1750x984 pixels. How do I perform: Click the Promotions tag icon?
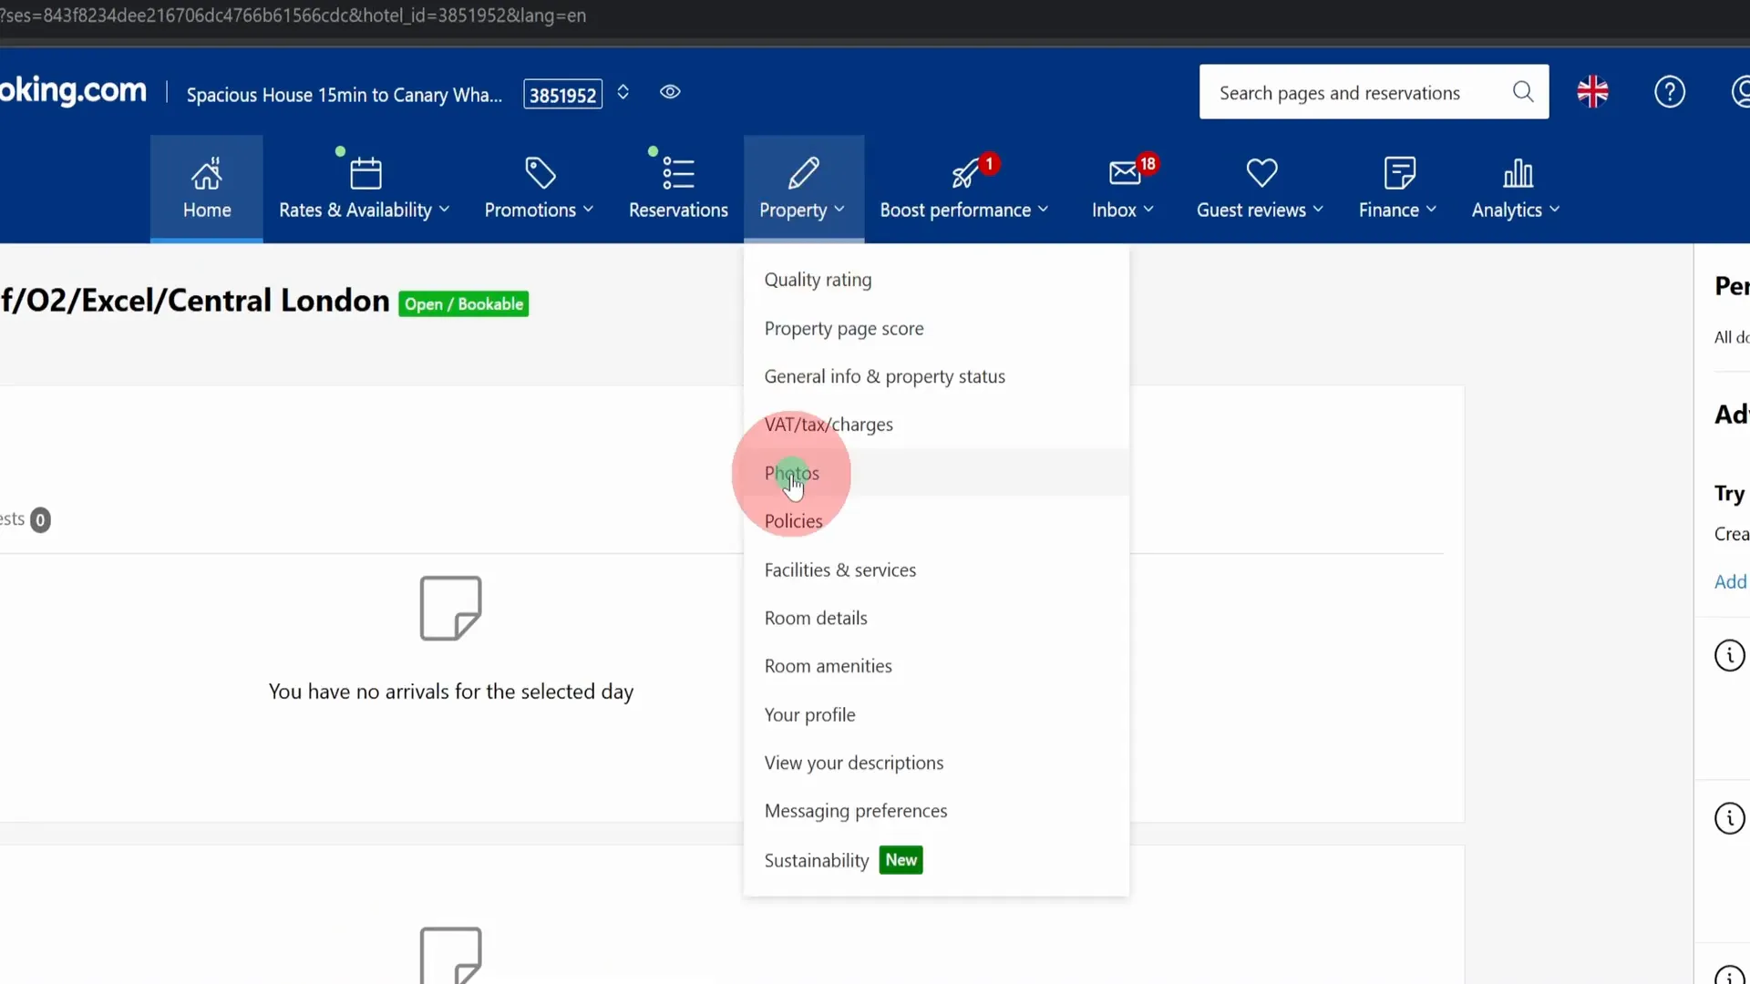point(540,173)
